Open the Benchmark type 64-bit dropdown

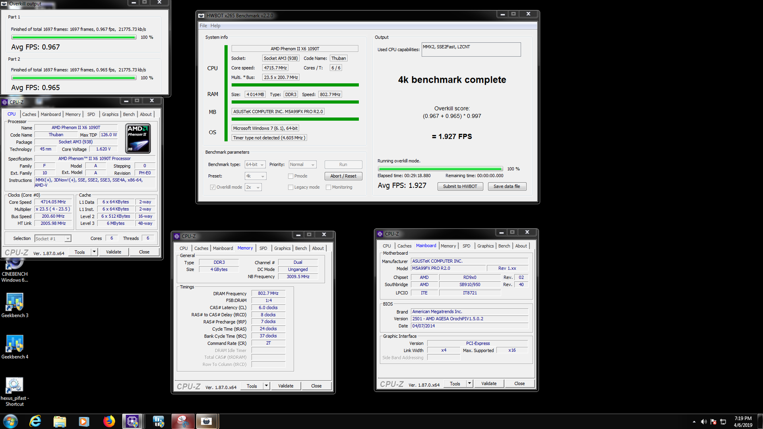pyautogui.click(x=255, y=164)
